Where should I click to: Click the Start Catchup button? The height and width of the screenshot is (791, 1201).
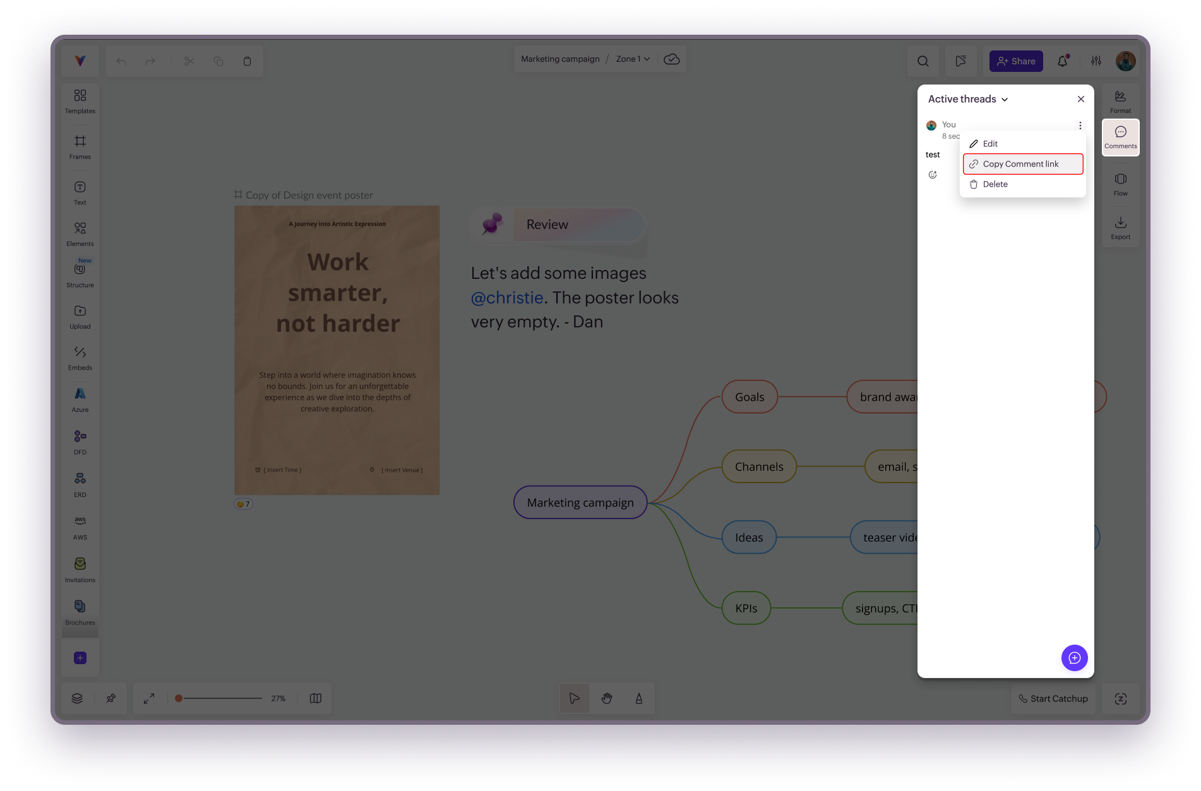click(1053, 698)
